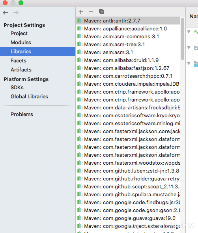Click the libraries list scrollbar thumb
The width and height of the screenshot is (198, 233).
tap(183, 39)
